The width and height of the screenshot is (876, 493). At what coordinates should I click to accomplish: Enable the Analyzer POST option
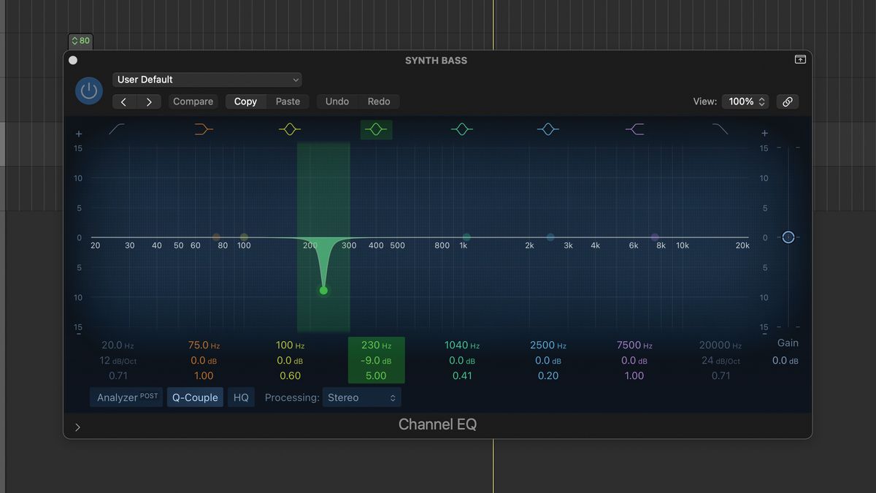point(126,397)
